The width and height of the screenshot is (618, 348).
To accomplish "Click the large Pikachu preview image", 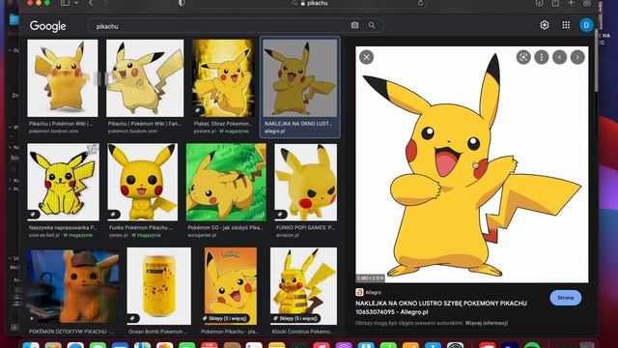I will pos(472,164).
